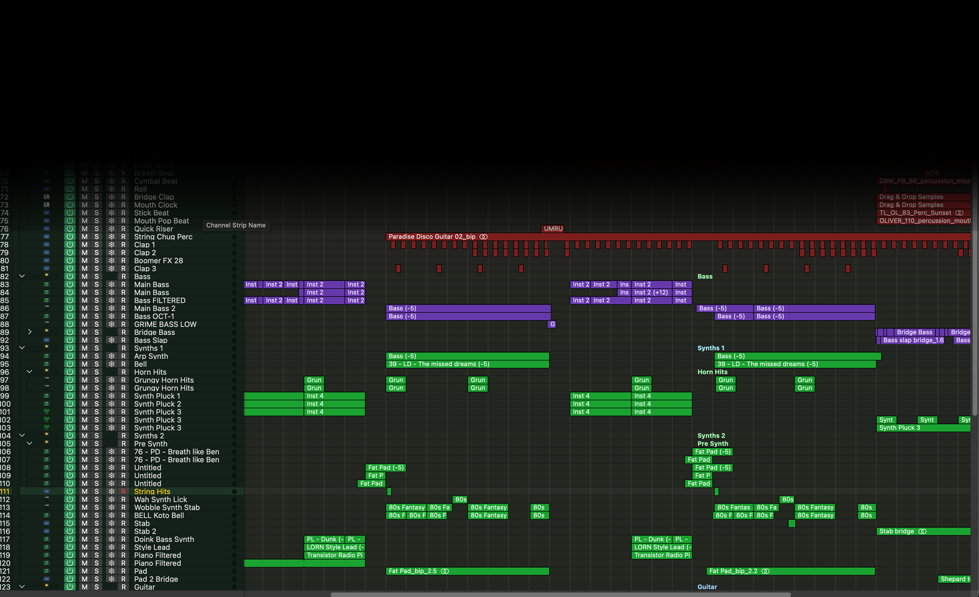Click the Main Bass 2 keyboard icon
This screenshot has width=979, height=597.
point(47,308)
